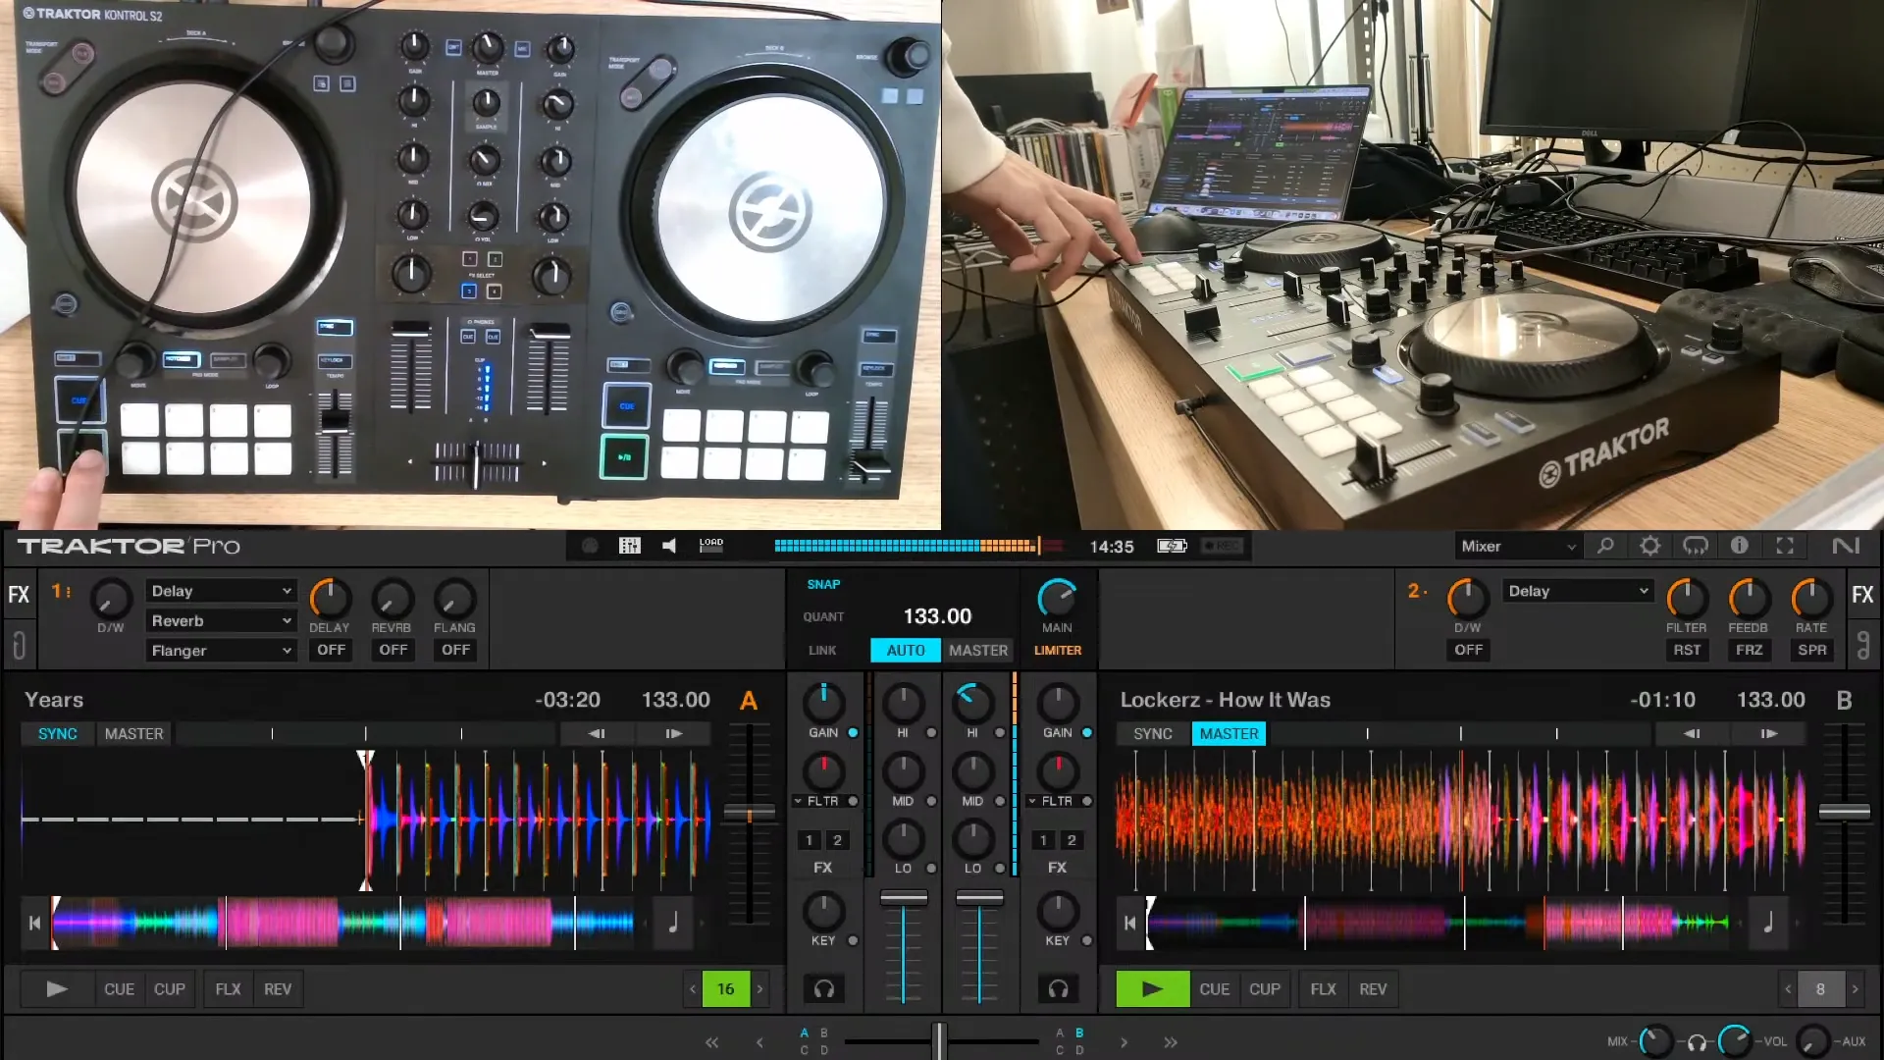Open the Delay dropdown in FX unit 2
Image resolution: width=1884 pixels, height=1060 pixels.
(1577, 590)
